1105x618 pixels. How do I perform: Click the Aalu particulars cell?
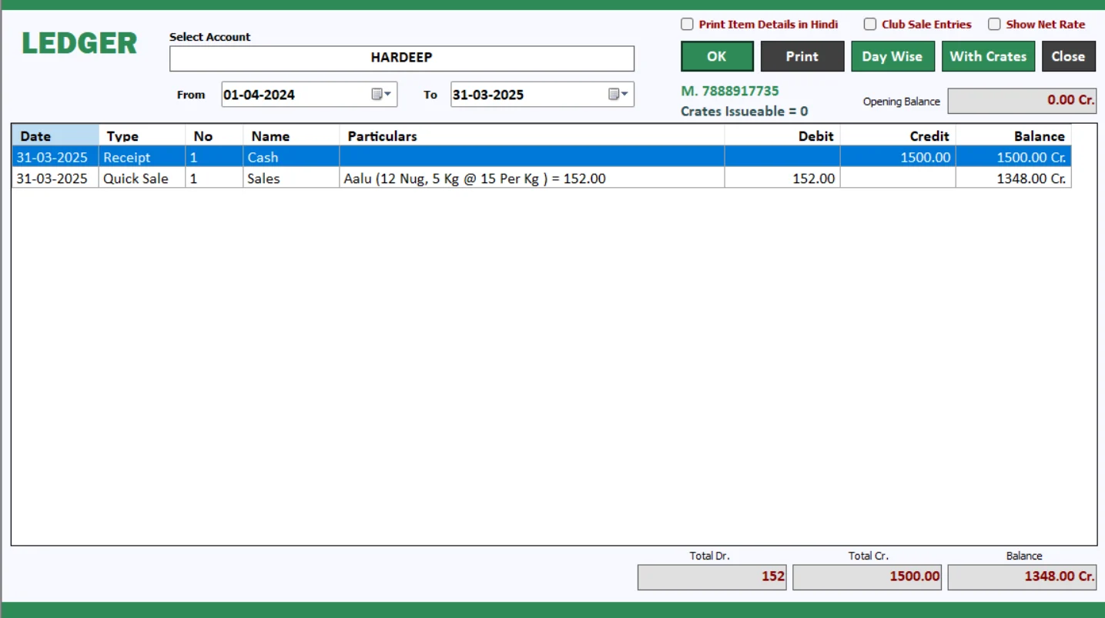532,178
